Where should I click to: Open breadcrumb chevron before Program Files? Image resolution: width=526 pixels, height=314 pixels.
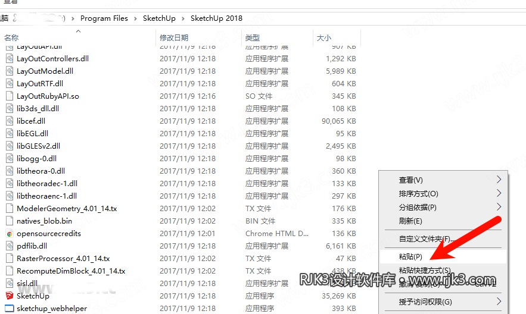tap(73, 18)
